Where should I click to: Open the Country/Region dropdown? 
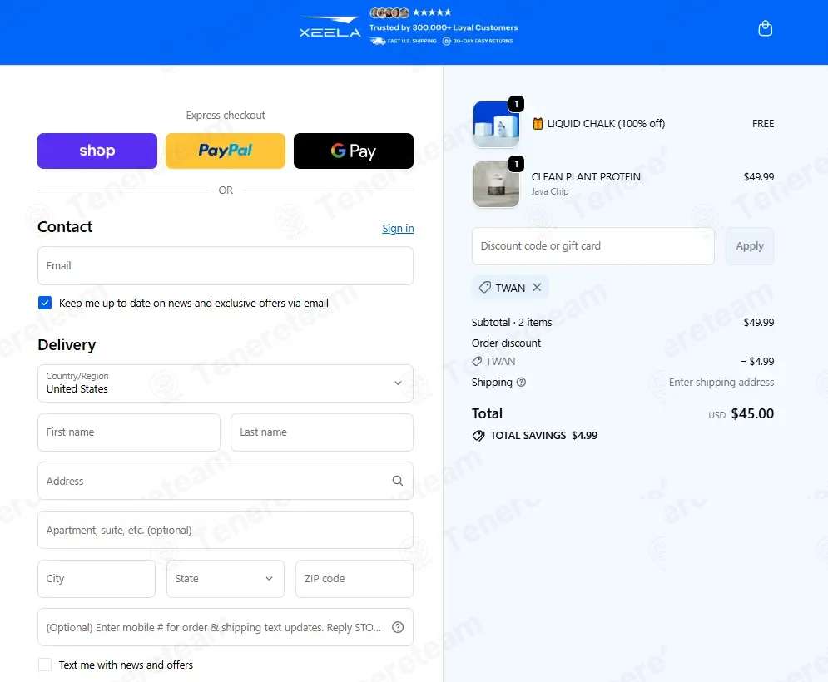[226, 383]
